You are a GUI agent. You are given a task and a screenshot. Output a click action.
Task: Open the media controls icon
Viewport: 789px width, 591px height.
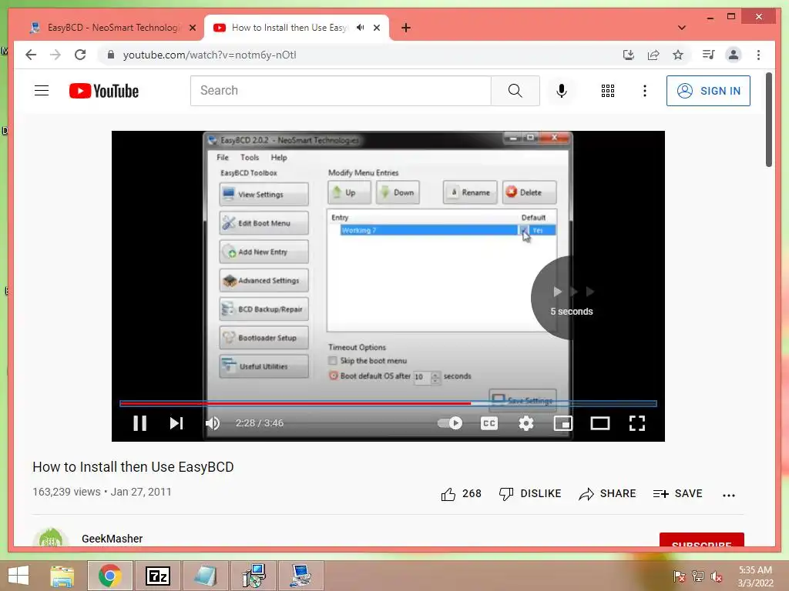pyautogui.click(x=709, y=55)
